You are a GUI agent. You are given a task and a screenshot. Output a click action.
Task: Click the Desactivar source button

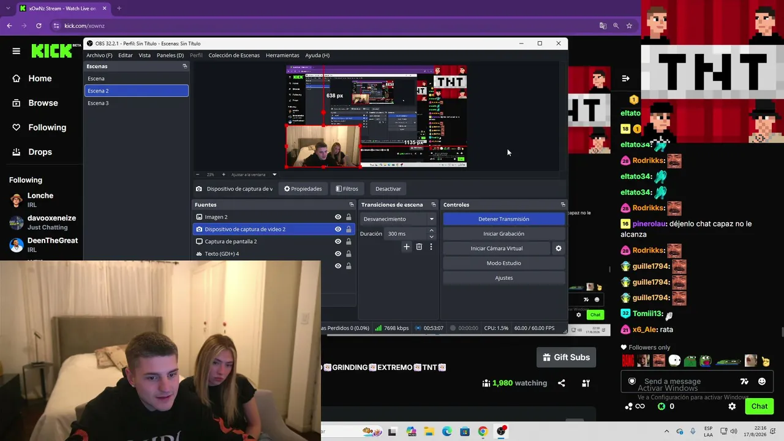(x=388, y=189)
